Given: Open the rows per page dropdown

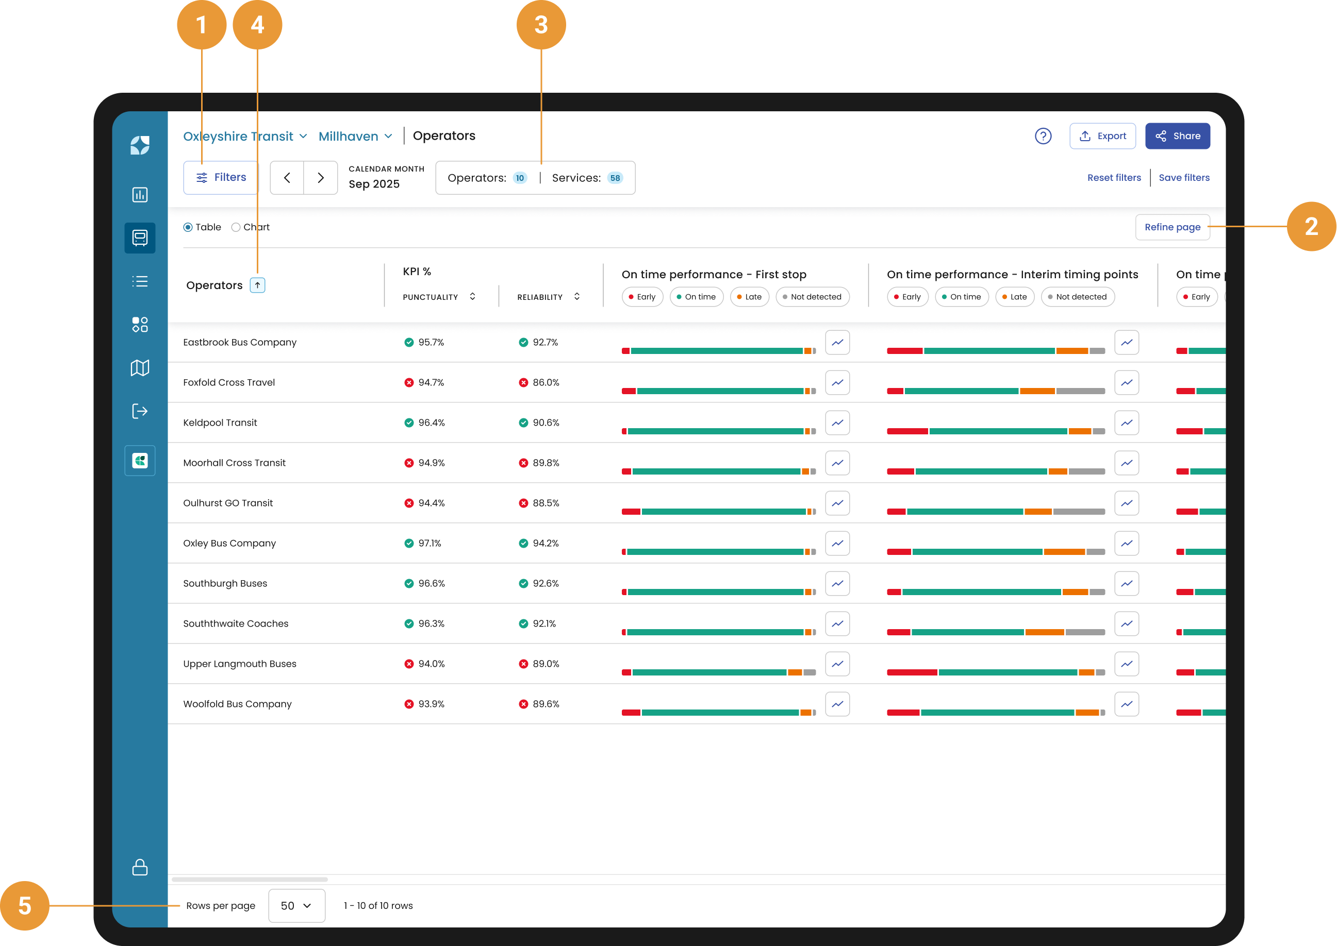Looking at the screenshot, I should (296, 905).
